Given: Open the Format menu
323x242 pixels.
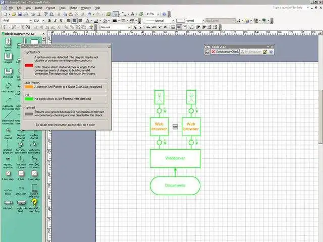Looking at the screenshot, I should 50,8.
